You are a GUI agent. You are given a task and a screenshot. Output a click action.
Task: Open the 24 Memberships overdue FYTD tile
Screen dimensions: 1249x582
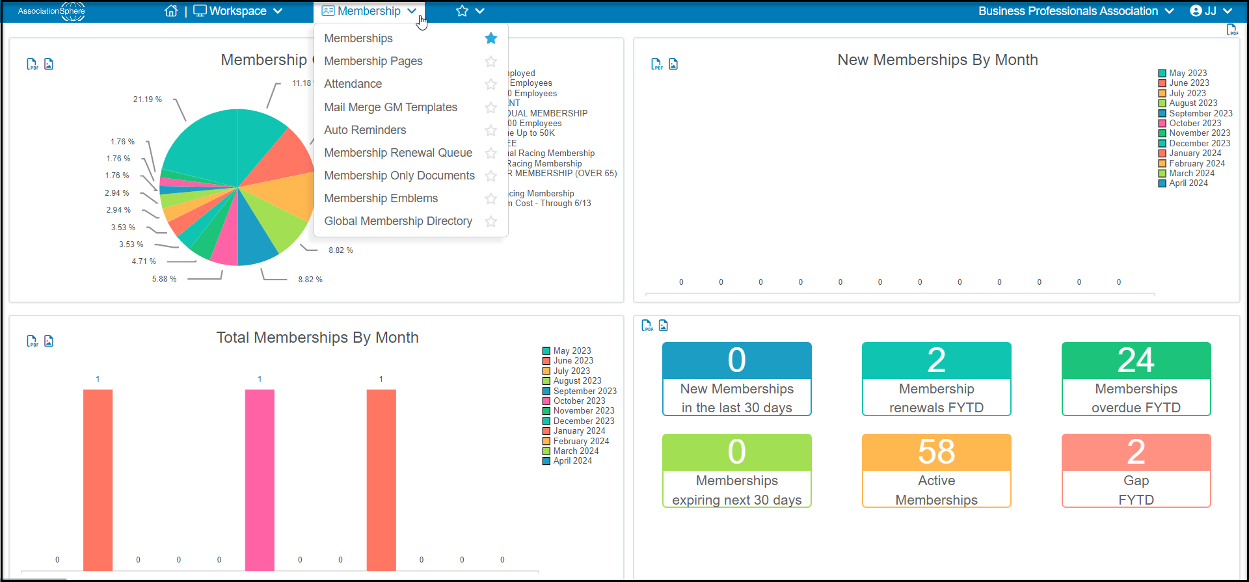coord(1136,379)
